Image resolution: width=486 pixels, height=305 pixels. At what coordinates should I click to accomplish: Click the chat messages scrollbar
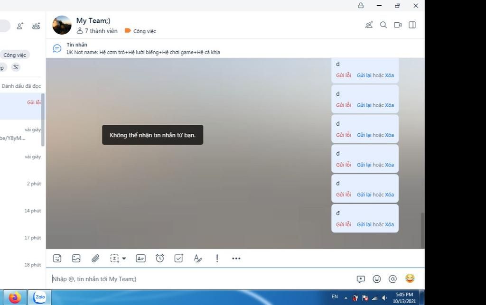pos(422,230)
